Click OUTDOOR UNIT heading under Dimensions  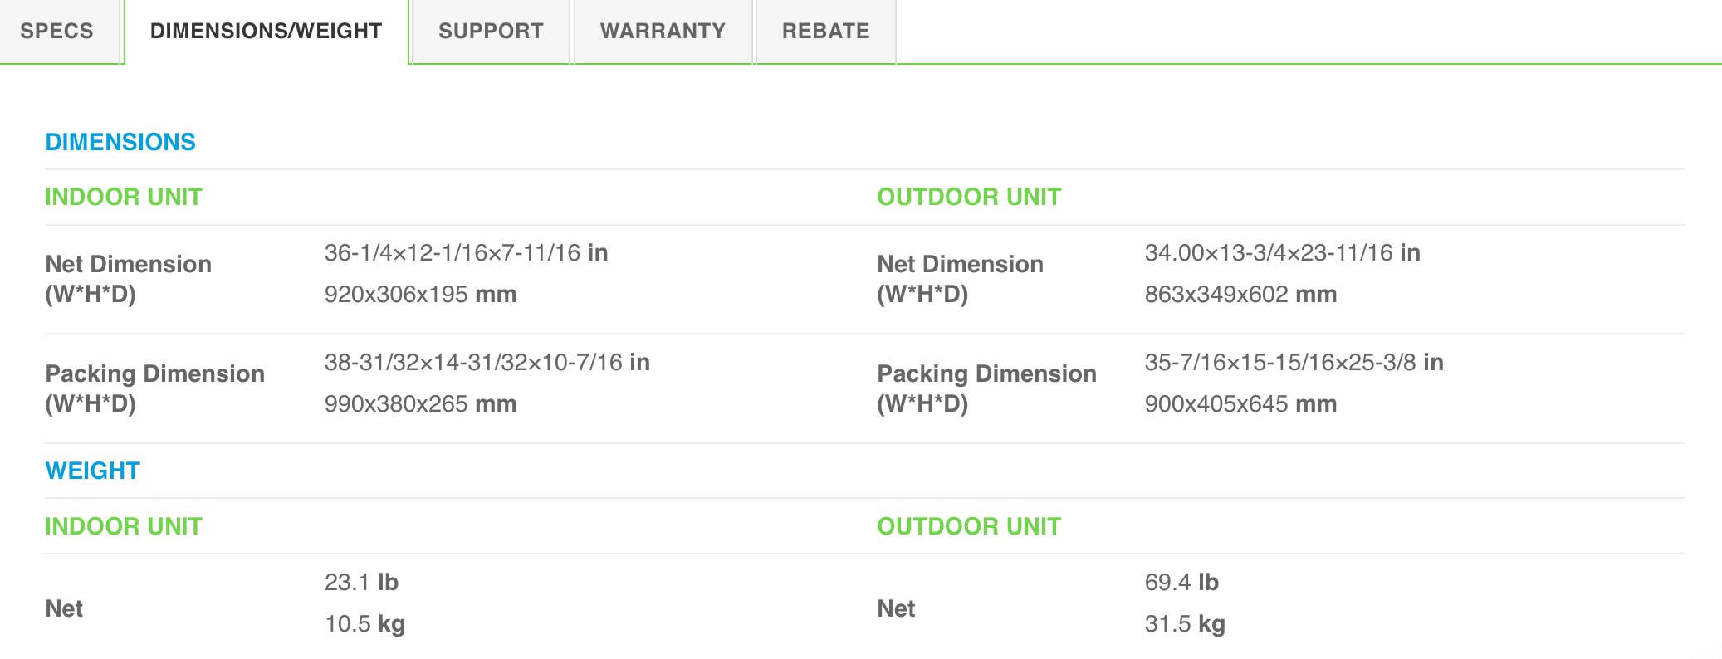[969, 197]
